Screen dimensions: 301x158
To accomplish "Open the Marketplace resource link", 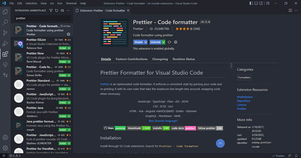I will (245, 97).
